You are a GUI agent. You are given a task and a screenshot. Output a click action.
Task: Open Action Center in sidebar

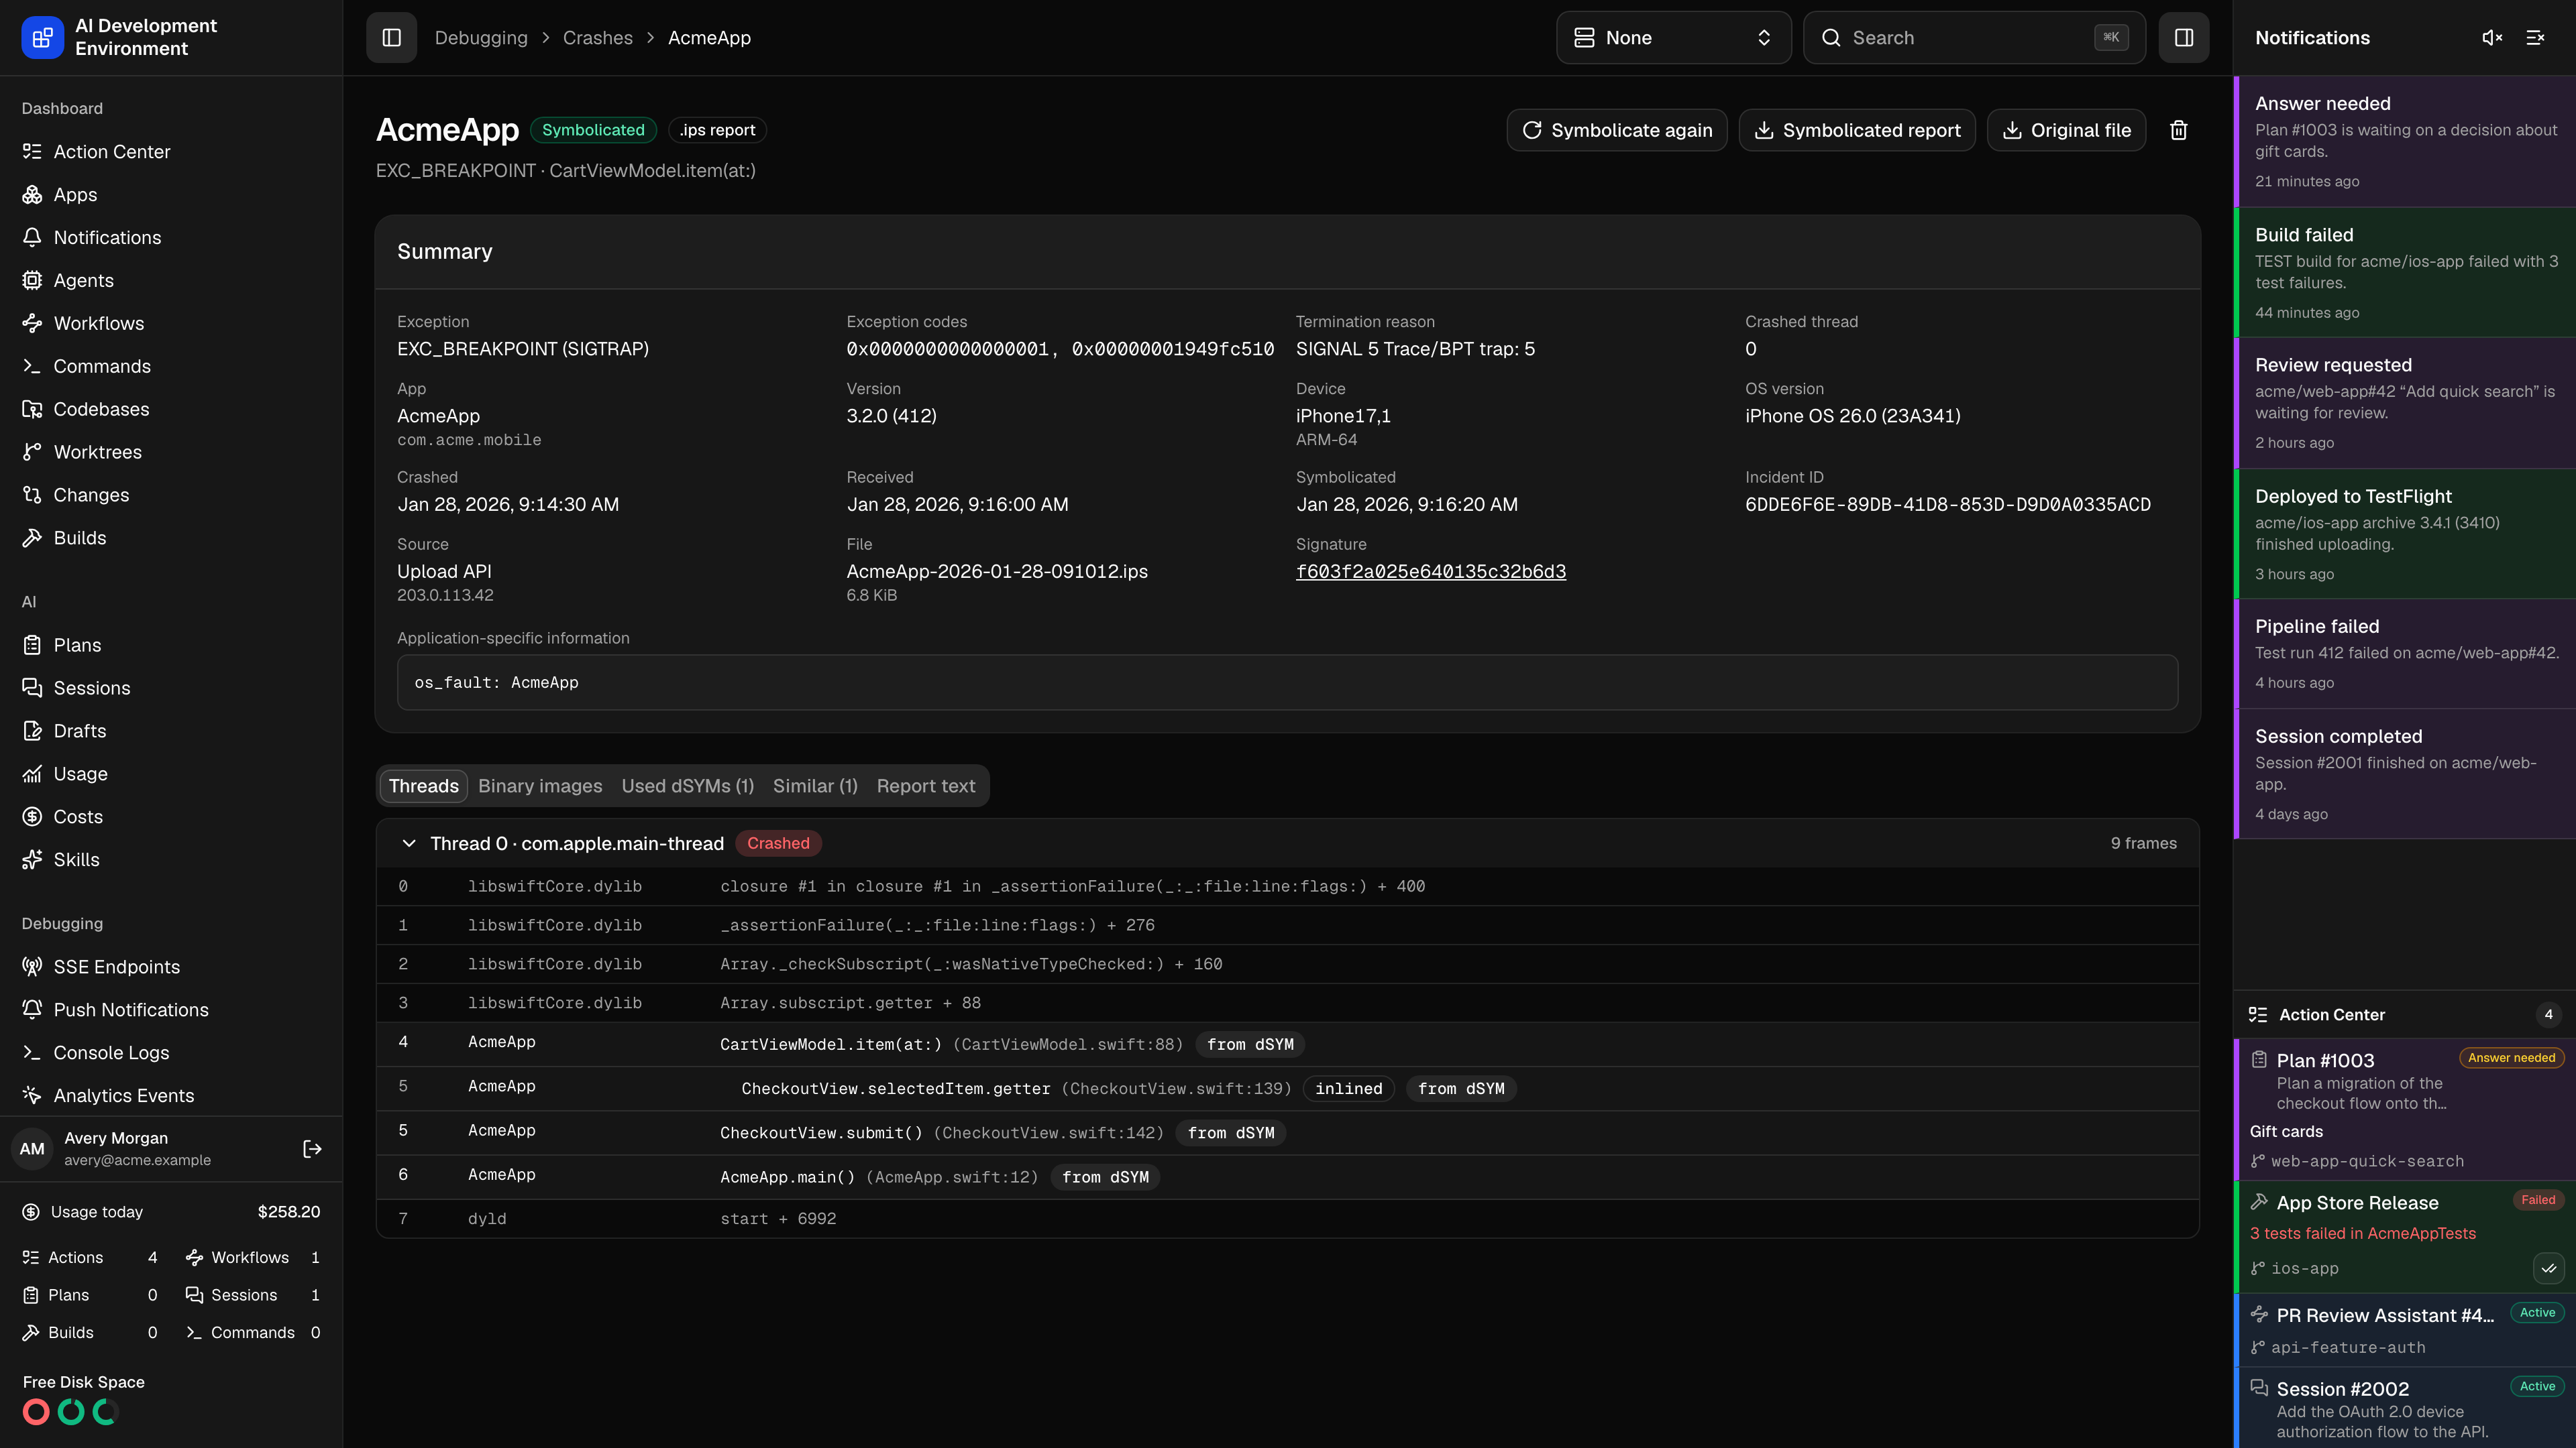click(171, 152)
